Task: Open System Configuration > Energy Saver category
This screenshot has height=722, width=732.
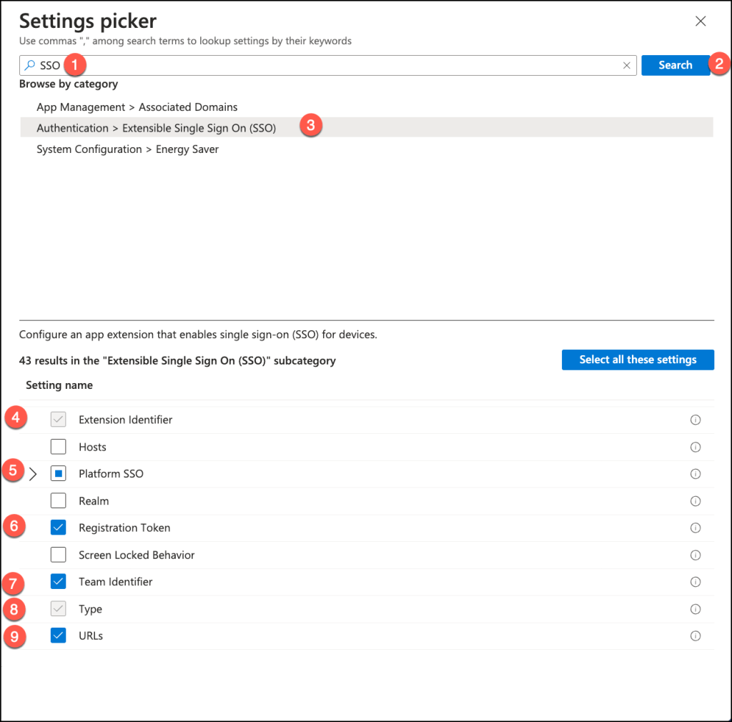Action: point(128,149)
